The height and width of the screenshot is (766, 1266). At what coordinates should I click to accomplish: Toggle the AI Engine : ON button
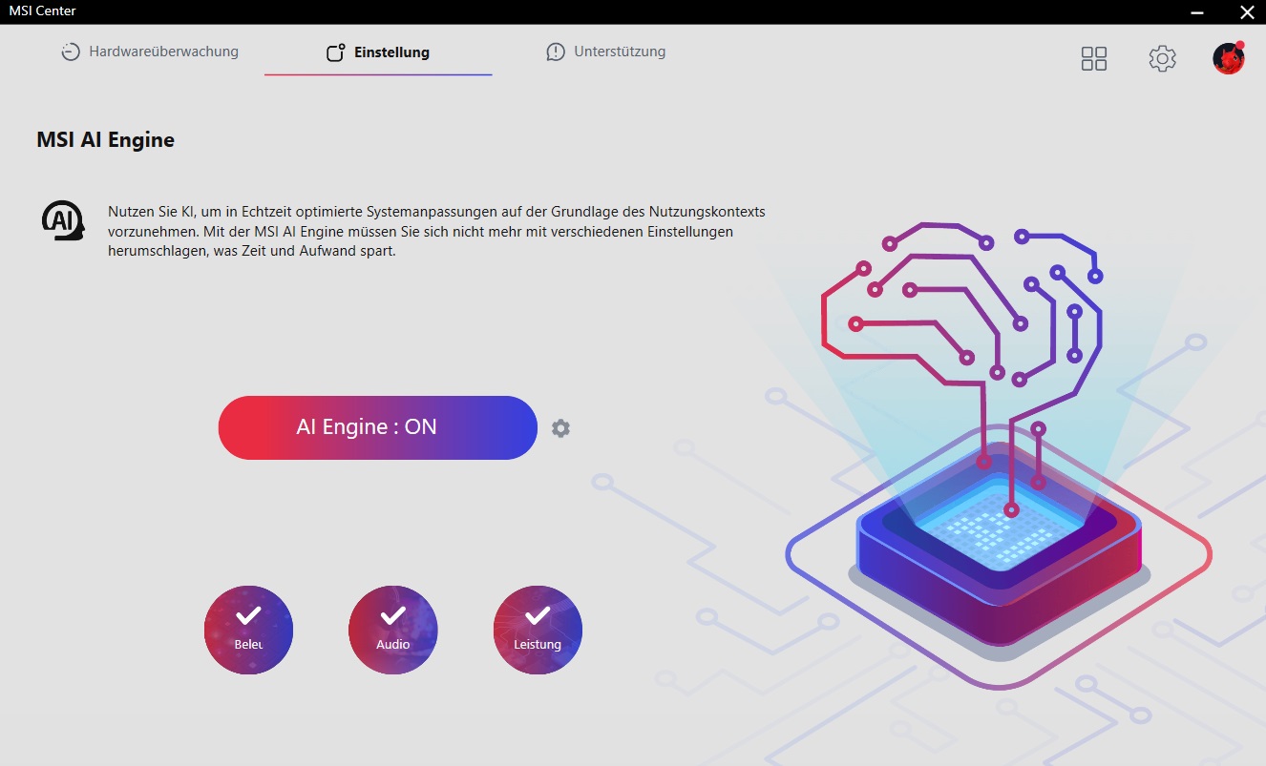(378, 427)
